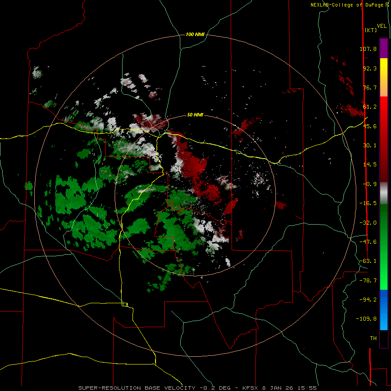Click the 45.6 legend value

point(370,126)
